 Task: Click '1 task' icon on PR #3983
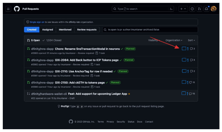(97, 53)
